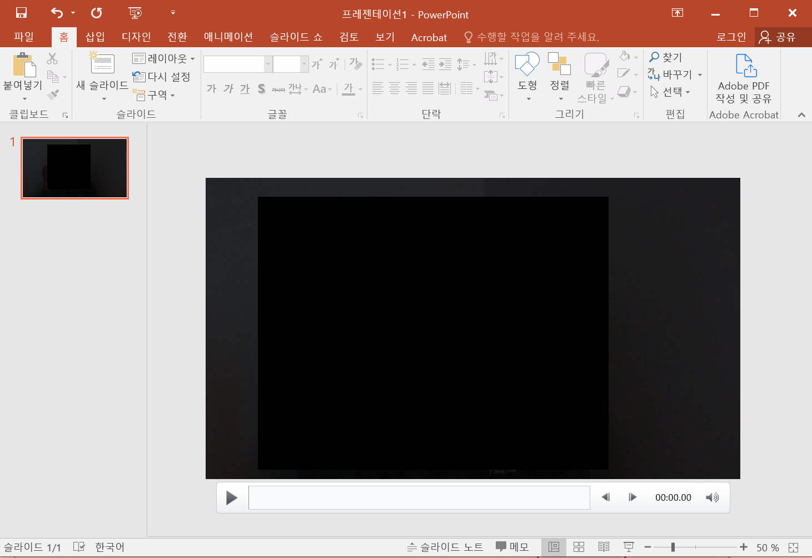Viewport: 812px width, 558px height.
Task: Open the layout (레이아웃) dropdown
Action: click(163, 58)
